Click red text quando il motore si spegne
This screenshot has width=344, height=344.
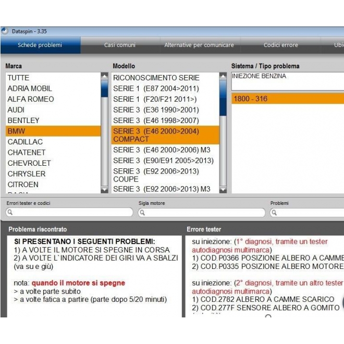click(x=78, y=283)
